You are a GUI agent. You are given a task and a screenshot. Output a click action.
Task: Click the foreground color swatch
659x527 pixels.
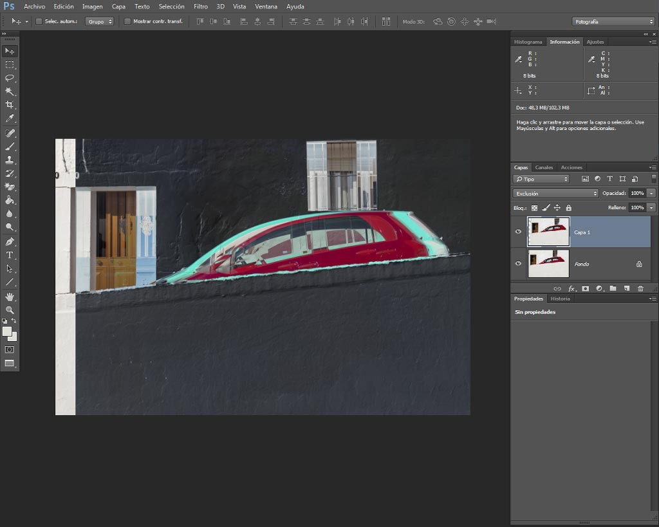point(6,331)
